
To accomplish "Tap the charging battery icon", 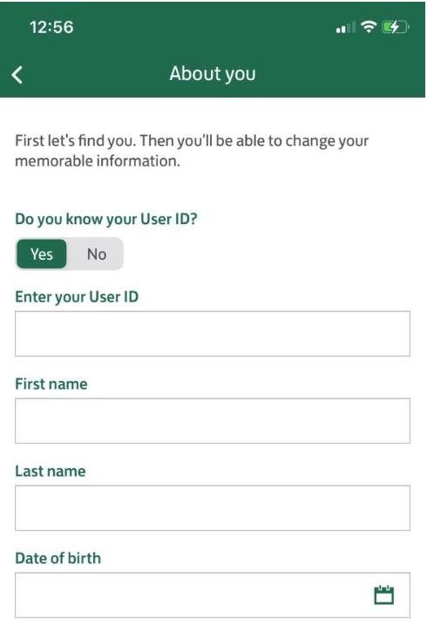I will pyautogui.click(x=395, y=27).
